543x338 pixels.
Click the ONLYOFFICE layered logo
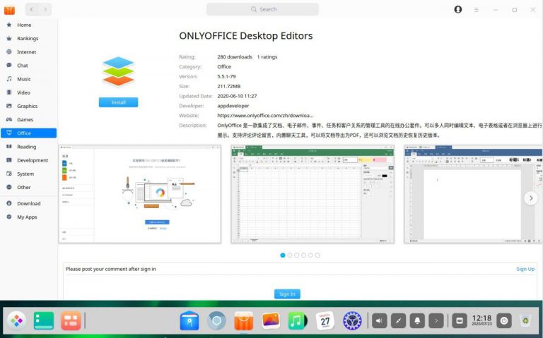118,71
